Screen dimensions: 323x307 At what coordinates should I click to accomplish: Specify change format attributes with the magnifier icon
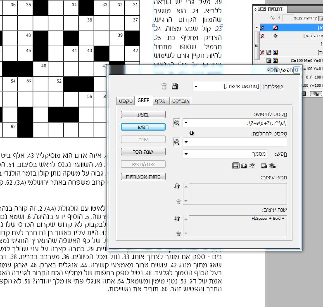(x=177, y=218)
